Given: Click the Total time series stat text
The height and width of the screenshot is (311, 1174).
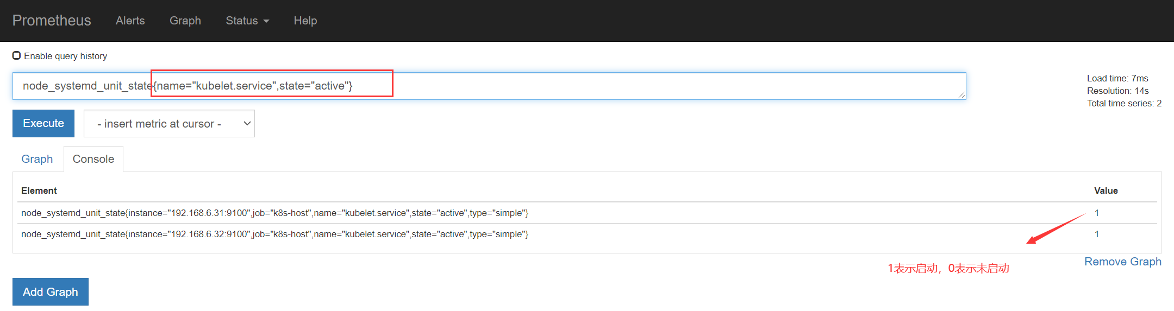Looking at the screenshot, I should (x=1124, y=103).
